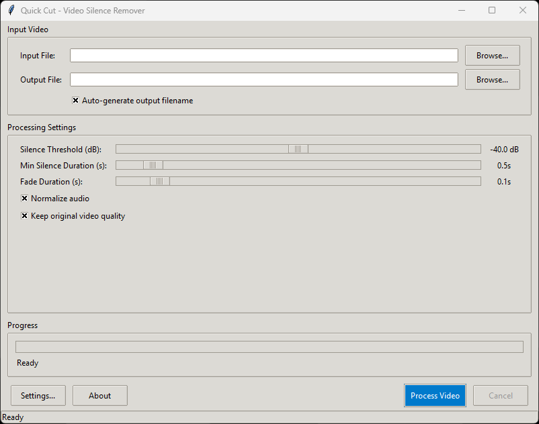The image size is (539, 424).
Task: Click the Cancel button
Action: pos(500,395)
